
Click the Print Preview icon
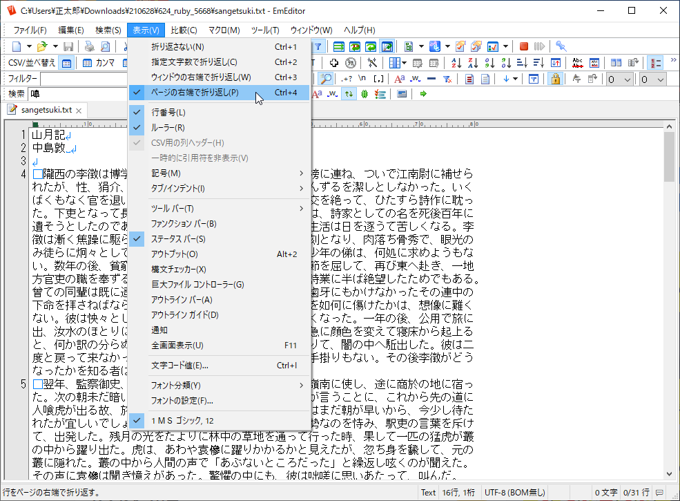106,46
